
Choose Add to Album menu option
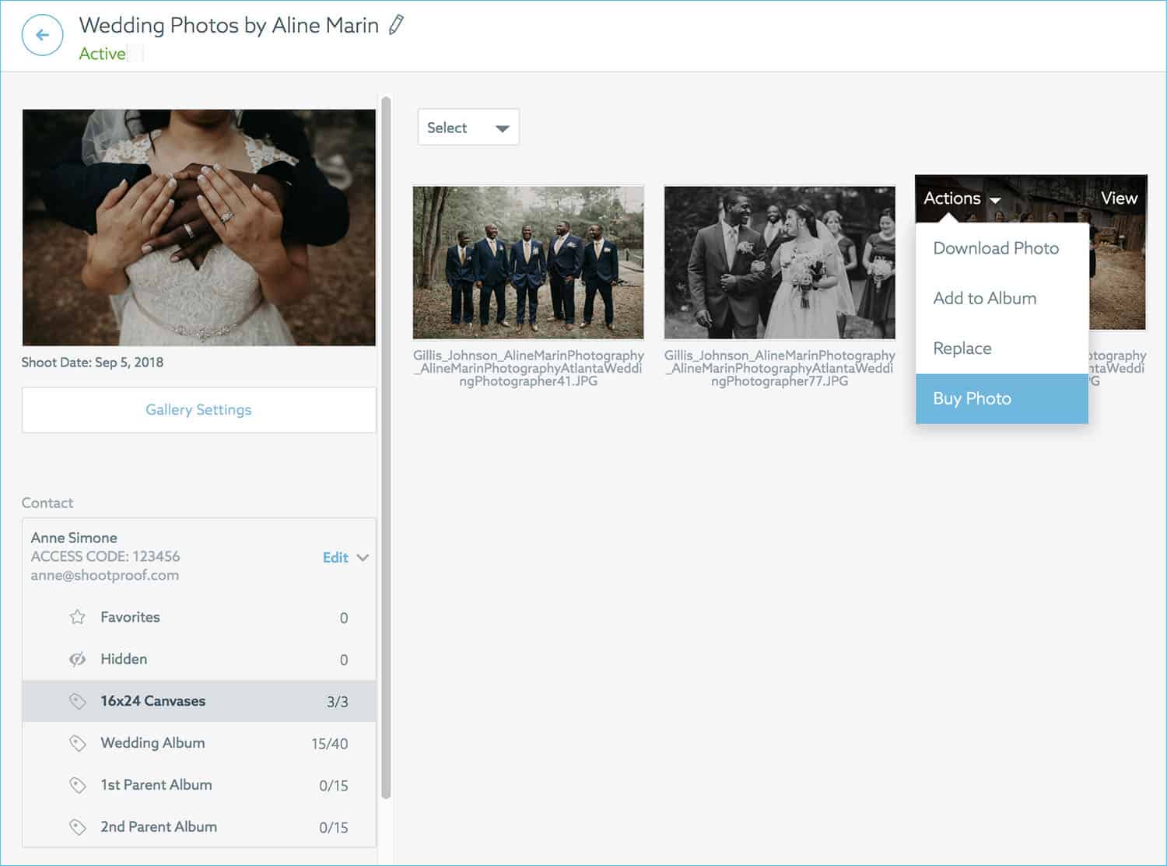click(984, 299)
